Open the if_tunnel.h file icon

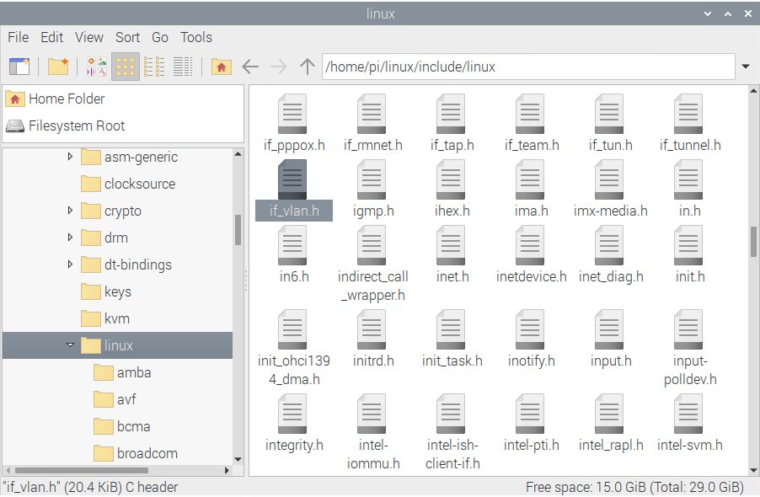click(x=689, y=115)
